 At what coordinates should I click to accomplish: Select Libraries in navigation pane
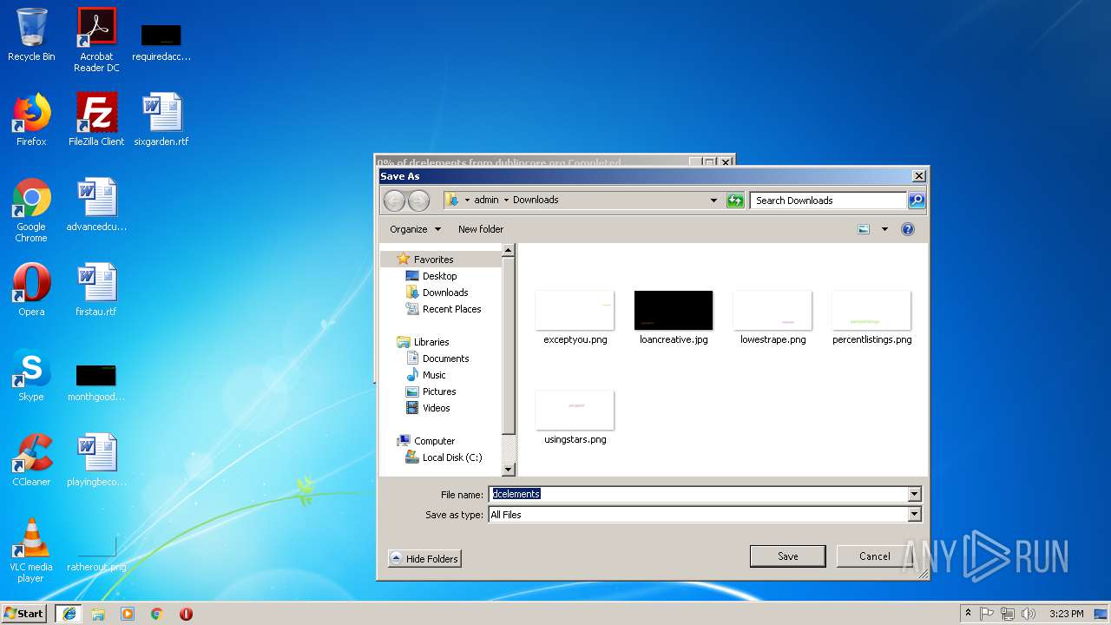pos(431,342)
